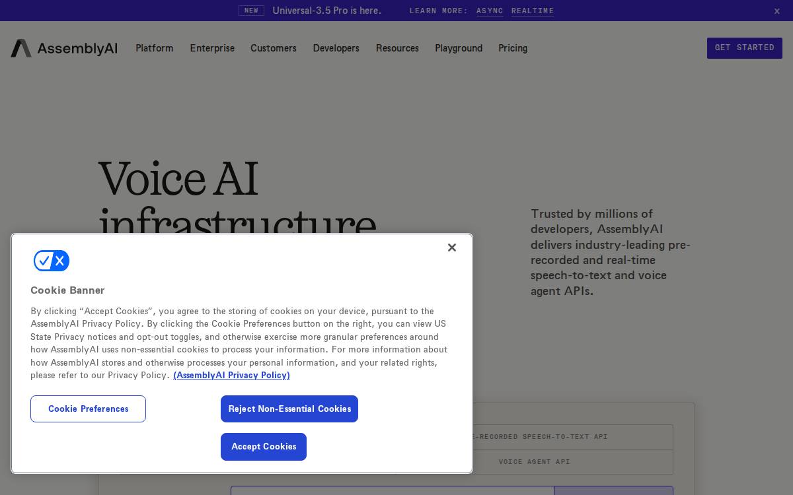Click the NEW badge in the banner

(251, 11)
